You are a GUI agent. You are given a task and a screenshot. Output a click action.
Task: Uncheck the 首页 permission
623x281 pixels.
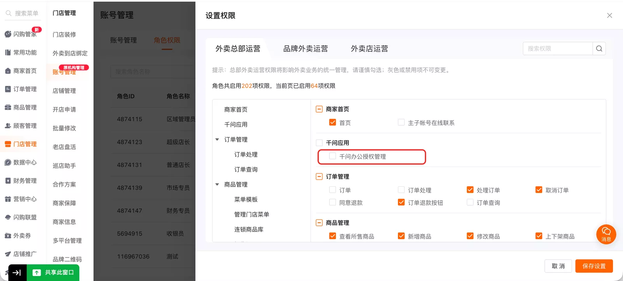pyautogui.click(x=333, y=122)
